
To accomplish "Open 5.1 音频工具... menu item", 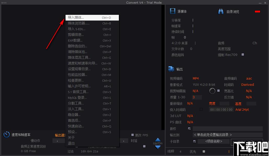I will (x=92, y=92).
